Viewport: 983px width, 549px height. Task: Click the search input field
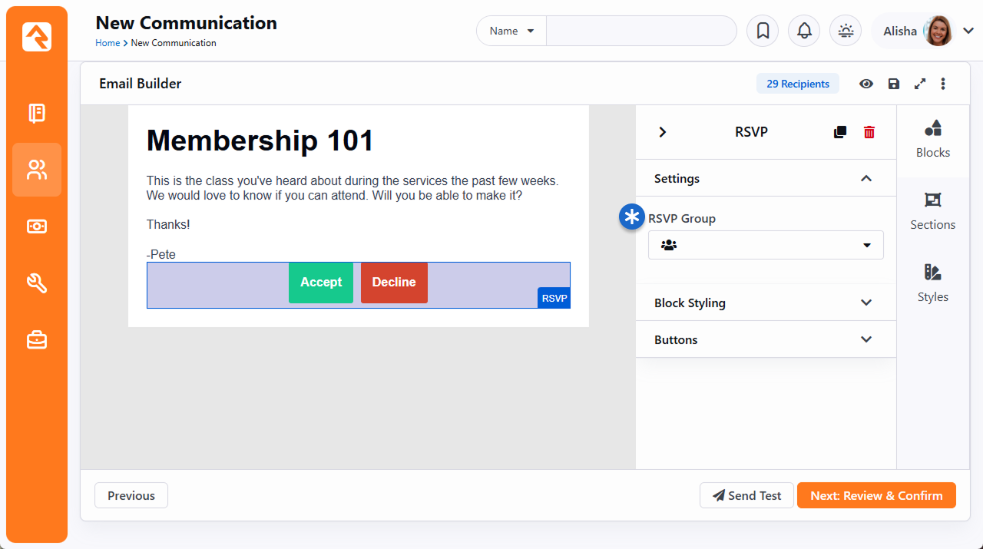641,31
